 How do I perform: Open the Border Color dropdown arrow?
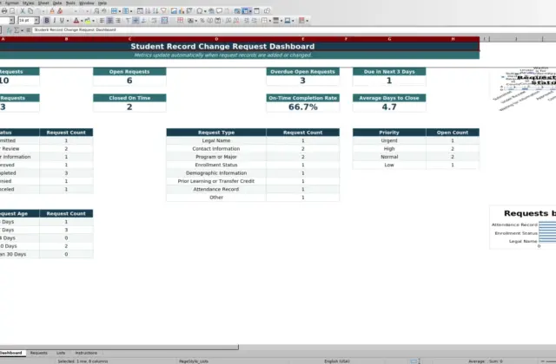point(293,21)
